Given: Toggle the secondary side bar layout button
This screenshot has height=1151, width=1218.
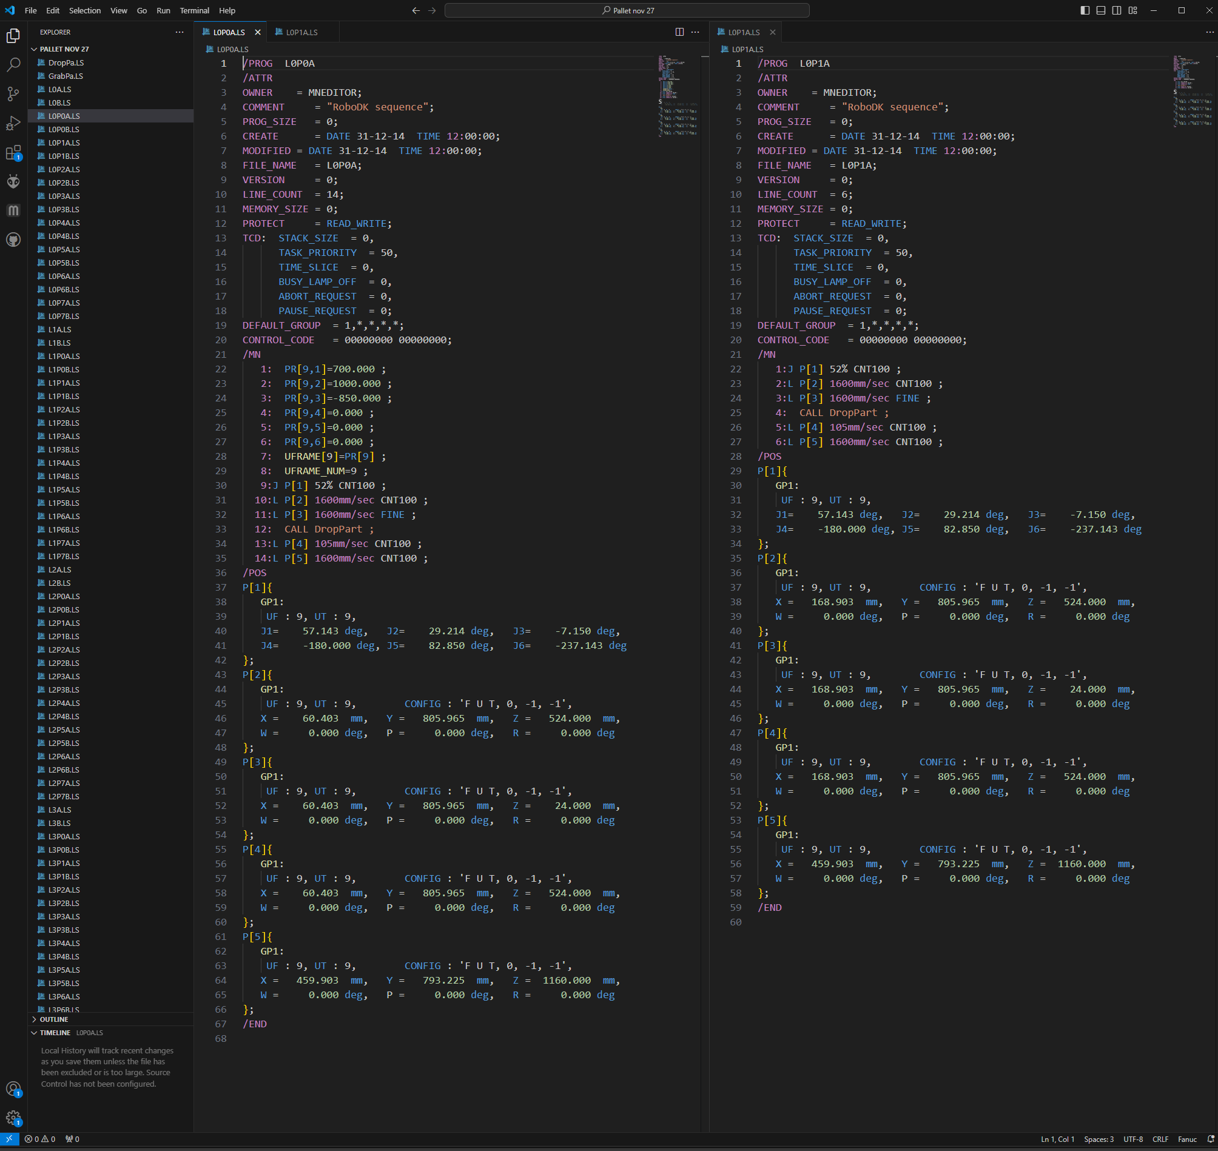Looking at the screenshot, I should 1117,10.
